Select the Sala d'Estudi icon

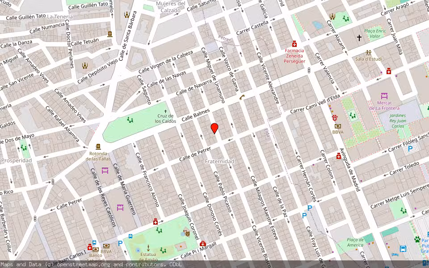click(369, 53)
